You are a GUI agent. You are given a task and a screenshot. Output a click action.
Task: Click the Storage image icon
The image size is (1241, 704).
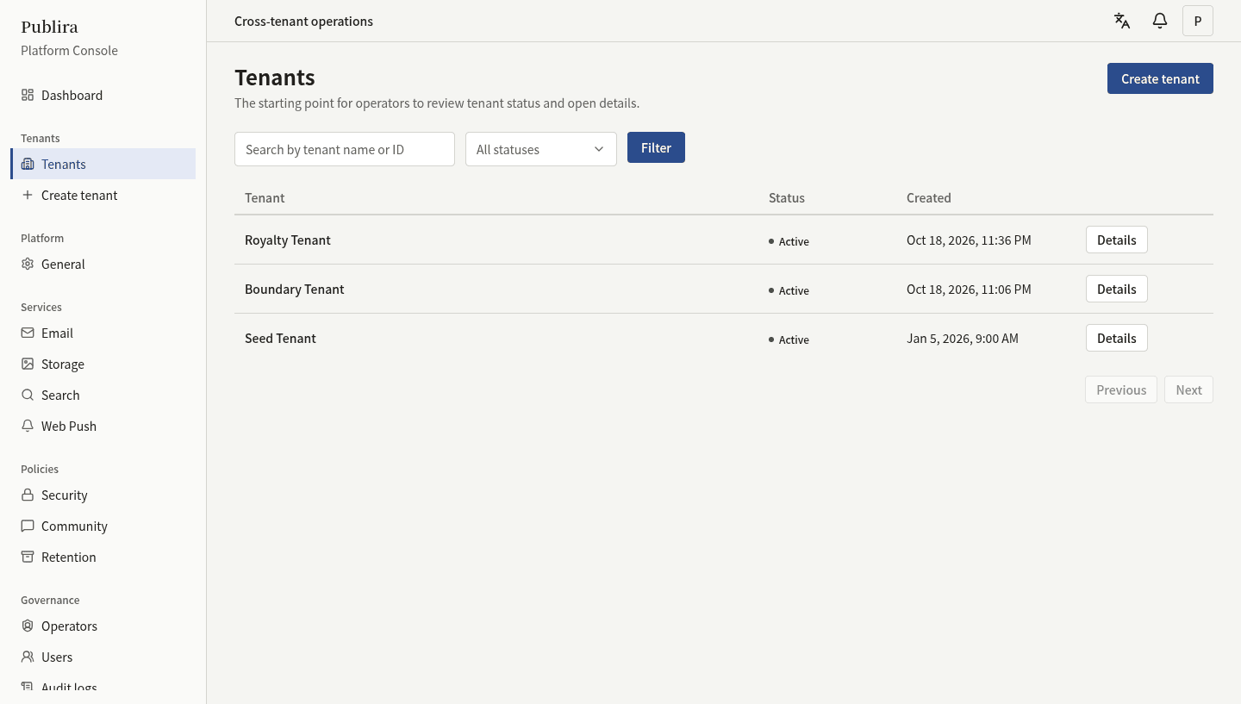coord(28,364)
